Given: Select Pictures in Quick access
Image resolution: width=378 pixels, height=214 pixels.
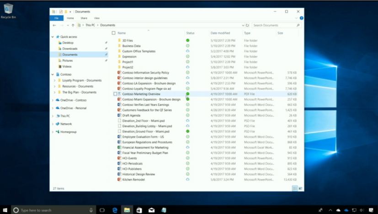Looking at the screenshot, I should (x=68, y=60).
